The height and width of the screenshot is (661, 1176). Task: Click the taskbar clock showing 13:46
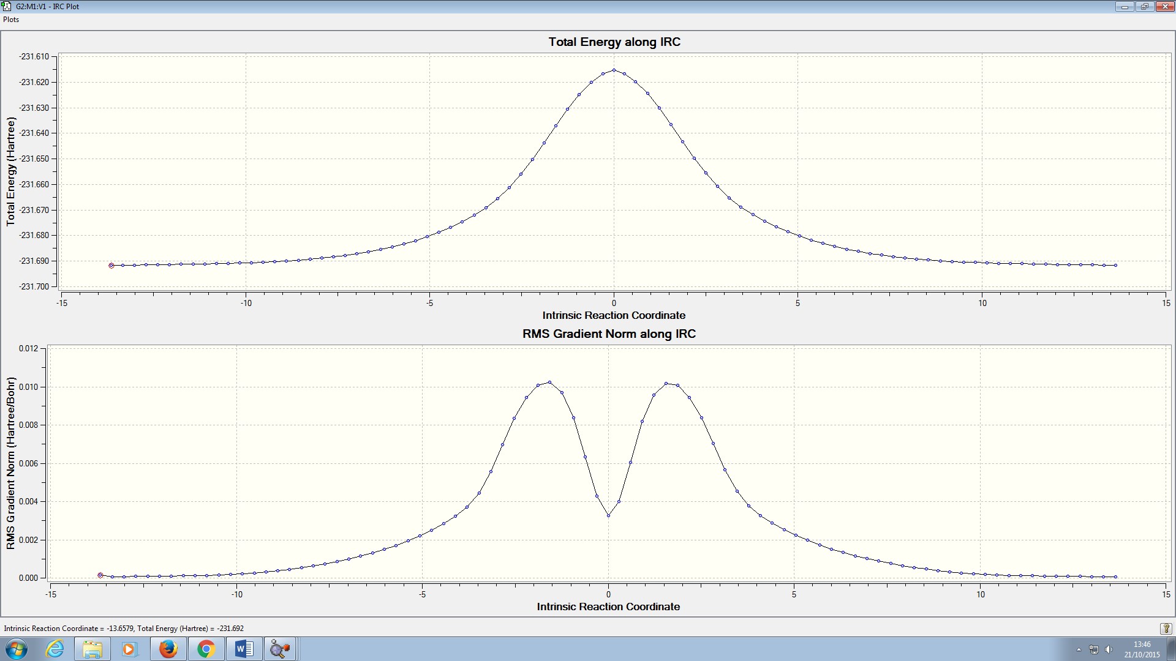tap(1142, 649)
